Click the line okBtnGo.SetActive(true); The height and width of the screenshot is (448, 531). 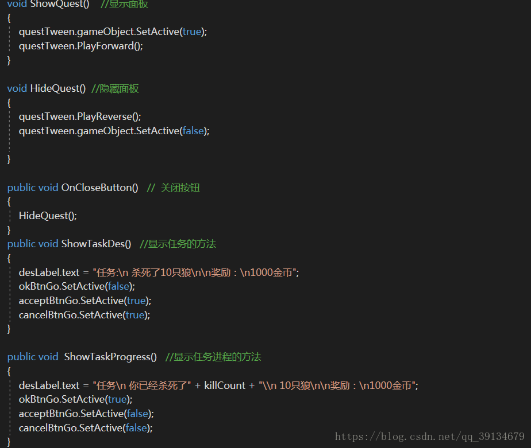(75, 399)
